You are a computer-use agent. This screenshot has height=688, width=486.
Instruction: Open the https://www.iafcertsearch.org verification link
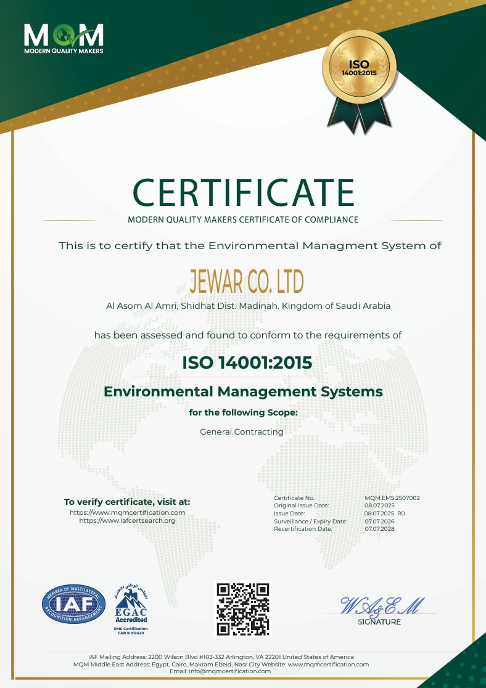pos(127,520)
